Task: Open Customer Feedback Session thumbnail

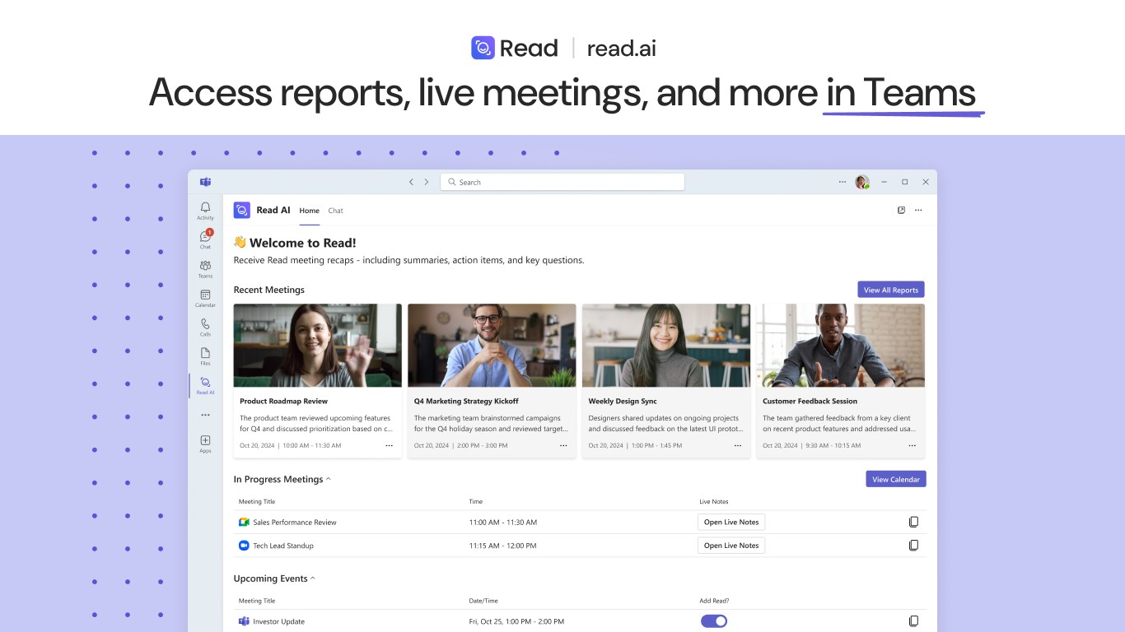Action: [x=841, y=346]
